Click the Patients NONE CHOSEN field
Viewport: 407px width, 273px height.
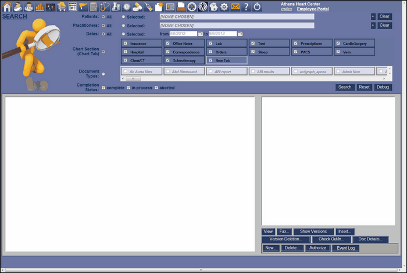(x=237, y=17)
